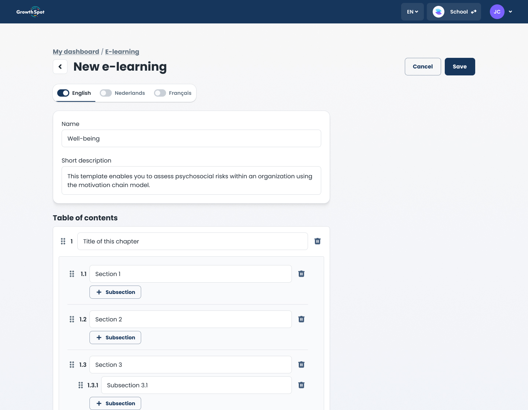Screen dimensions: 528x410
Task: Open the School organization switcher
Action: pyautogui.click(x=454, y=12)
